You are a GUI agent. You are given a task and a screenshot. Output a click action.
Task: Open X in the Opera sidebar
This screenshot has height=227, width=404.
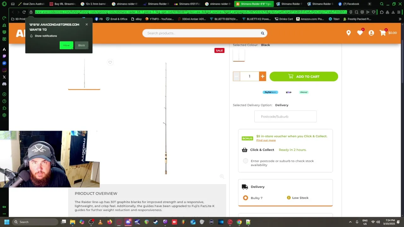pos(4,77)
